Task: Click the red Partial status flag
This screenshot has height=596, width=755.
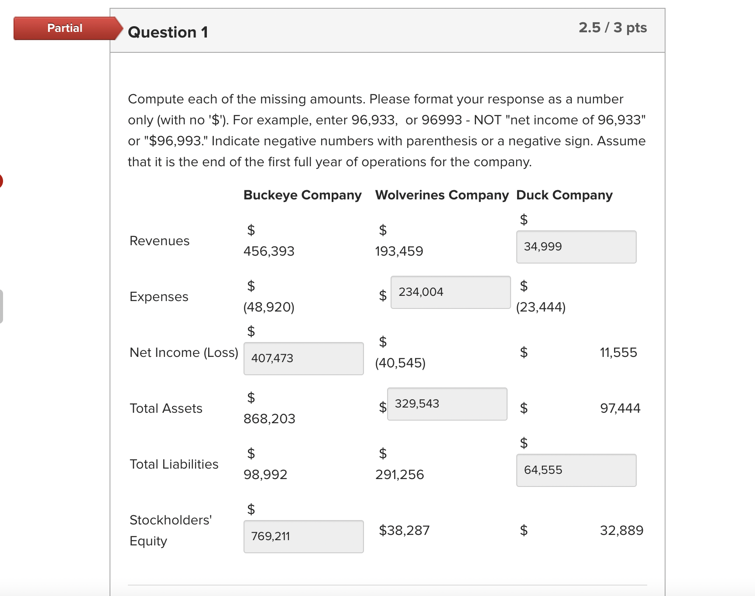Action: click(65, 28)
